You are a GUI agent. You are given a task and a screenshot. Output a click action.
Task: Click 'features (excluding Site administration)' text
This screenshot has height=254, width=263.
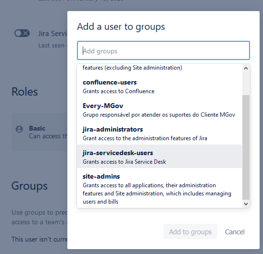(x=132, y=68)
